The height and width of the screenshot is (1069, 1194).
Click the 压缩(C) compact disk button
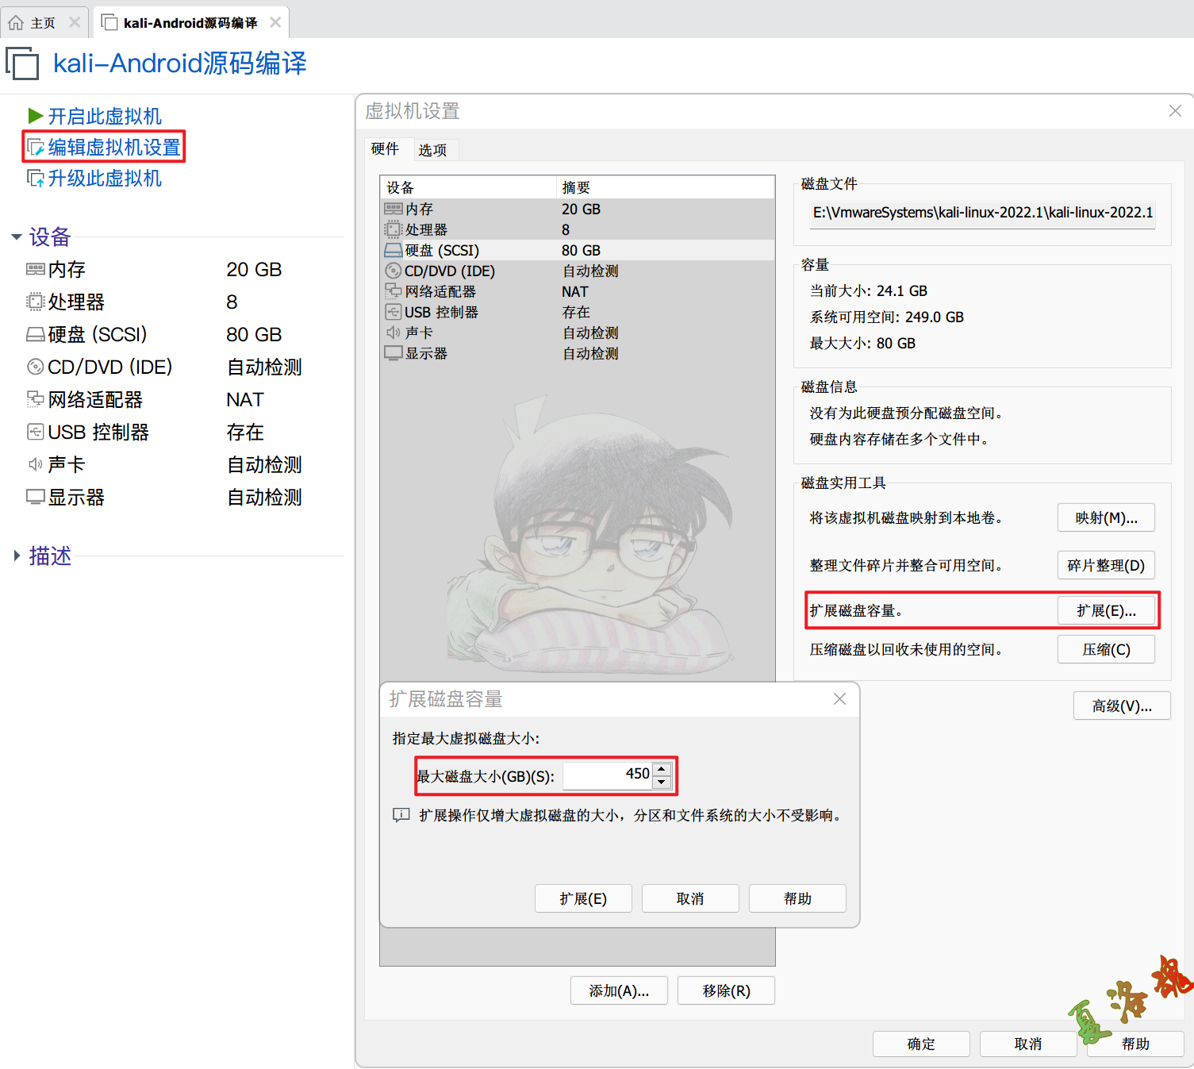pyautogui.click(x=1106, y=649)
